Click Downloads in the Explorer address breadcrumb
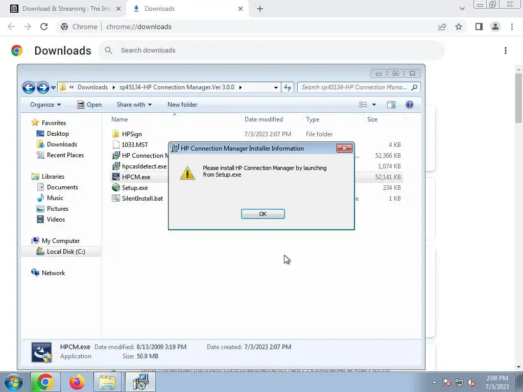 pyautogui.click(x=92, y=87)
